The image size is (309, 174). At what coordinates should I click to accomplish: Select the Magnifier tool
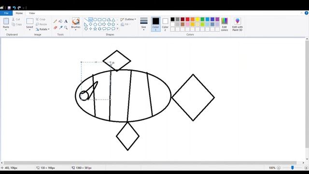66,28
